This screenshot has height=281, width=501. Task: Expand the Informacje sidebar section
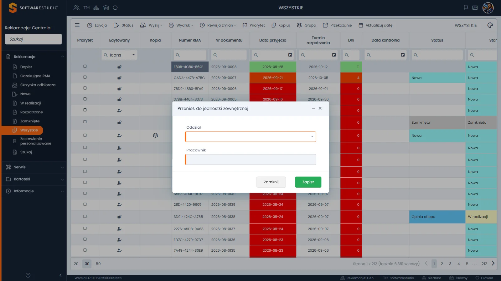tap(34, 191)
